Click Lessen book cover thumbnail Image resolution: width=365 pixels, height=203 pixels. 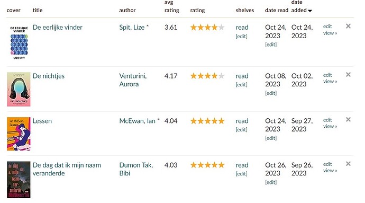[19, 134]
